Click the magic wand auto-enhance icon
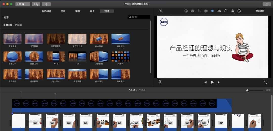Viewport: 273px width, 131px height. [x=161, y=11]
